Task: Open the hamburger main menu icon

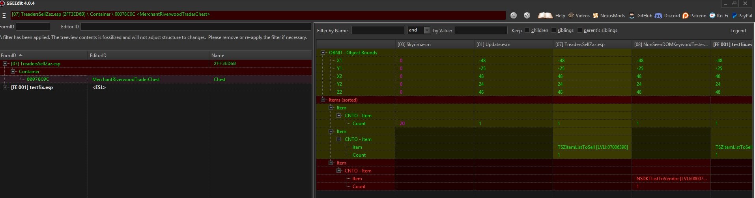Action: pyautogui.click(x=4, y=16)
